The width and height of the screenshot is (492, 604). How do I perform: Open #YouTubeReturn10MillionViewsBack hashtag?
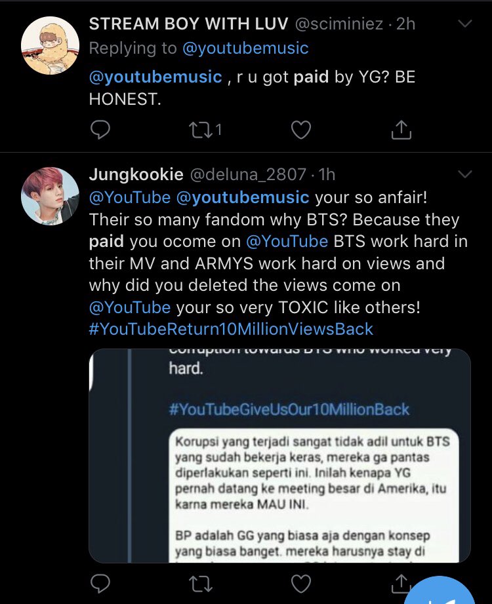[x=231, y=330]
